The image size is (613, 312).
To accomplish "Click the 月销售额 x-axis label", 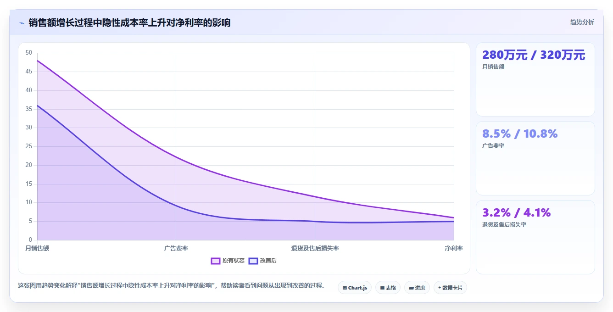I will (x=37, y=248).
